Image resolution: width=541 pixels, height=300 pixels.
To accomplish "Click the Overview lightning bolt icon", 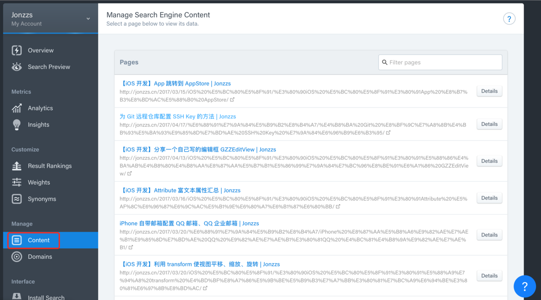I will (17, 51).
